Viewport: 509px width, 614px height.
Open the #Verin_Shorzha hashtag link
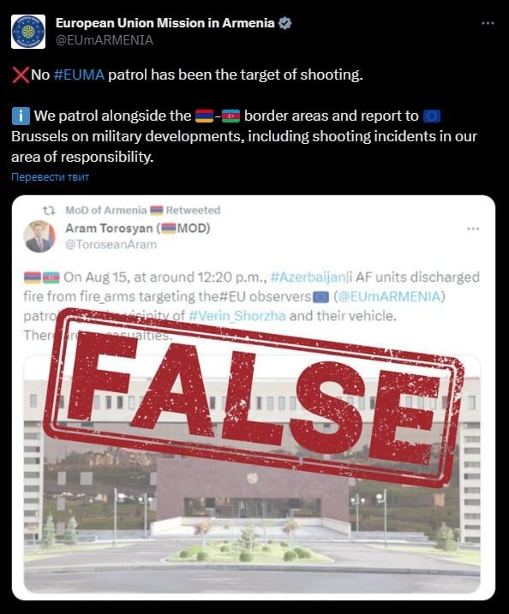click(x=237, y=316)
